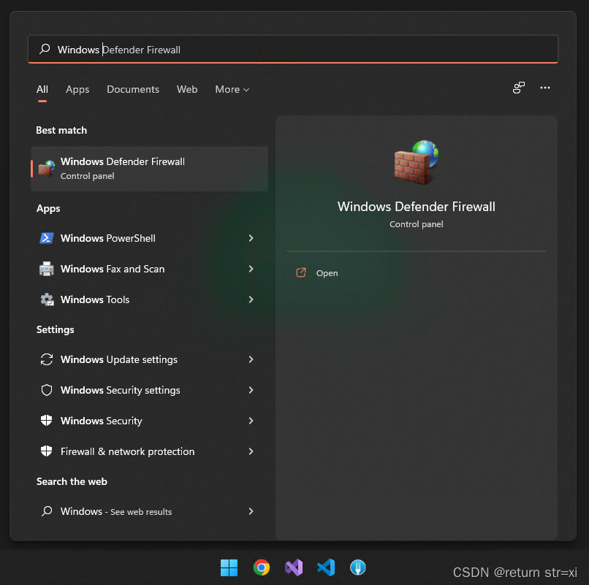Expand the Windows Tools result chevron

click(251, 299)
